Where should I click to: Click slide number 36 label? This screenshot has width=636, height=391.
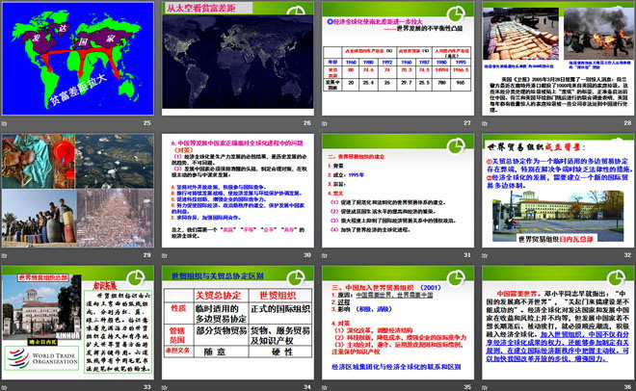pos(627,387)
